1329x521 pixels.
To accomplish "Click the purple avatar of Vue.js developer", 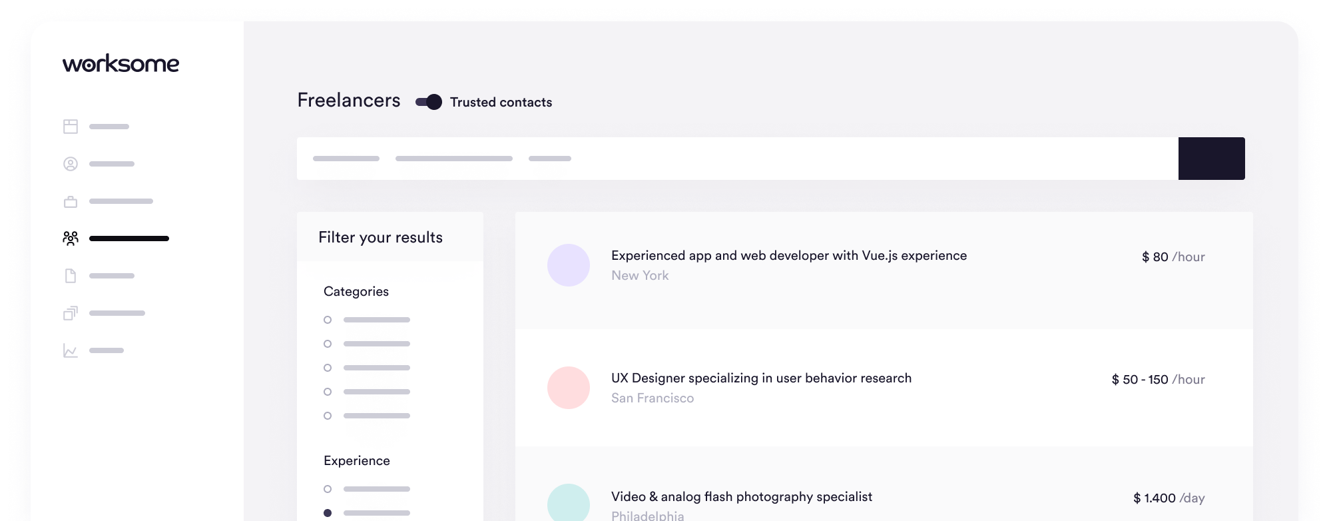I will 569,265.
